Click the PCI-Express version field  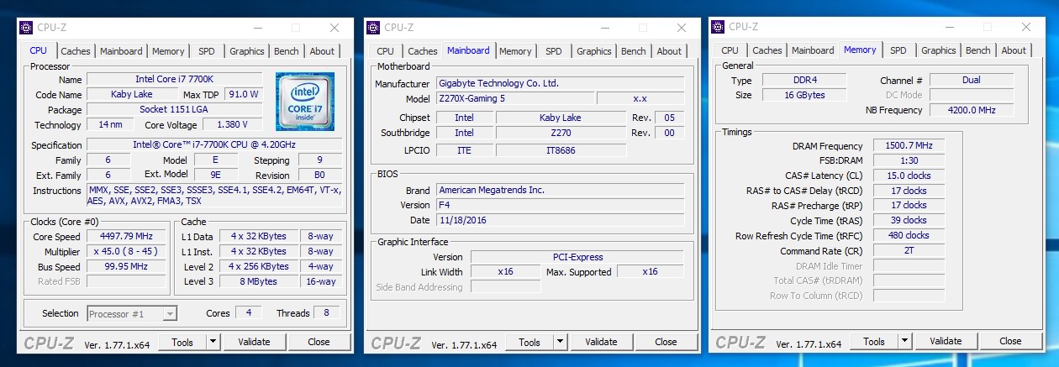[577, 256]
